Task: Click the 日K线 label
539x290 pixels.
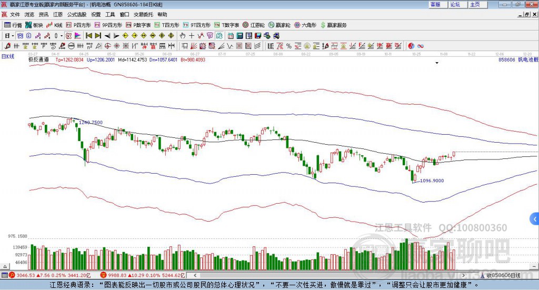Action: [8, 56]
